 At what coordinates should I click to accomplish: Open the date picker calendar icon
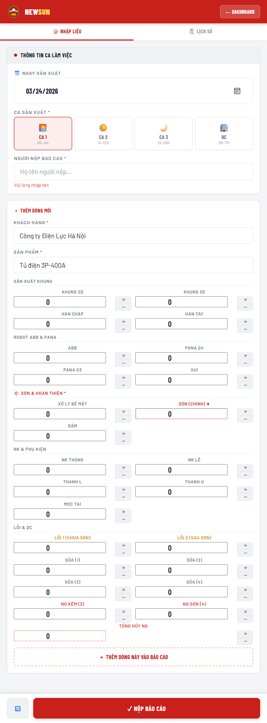point(237,91)
